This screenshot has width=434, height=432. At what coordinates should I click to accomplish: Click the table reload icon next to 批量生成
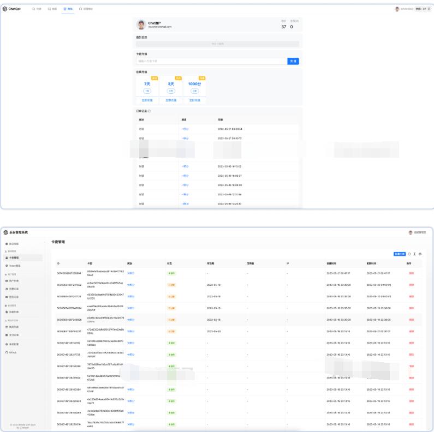click(409, 254)
